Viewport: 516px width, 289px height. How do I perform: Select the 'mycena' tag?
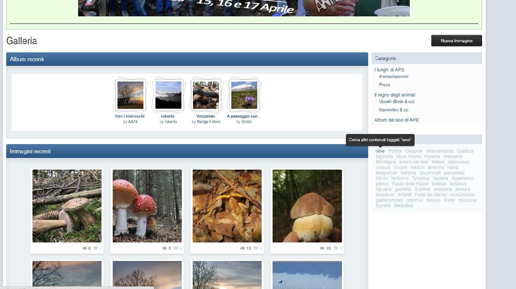pos(432,157)
